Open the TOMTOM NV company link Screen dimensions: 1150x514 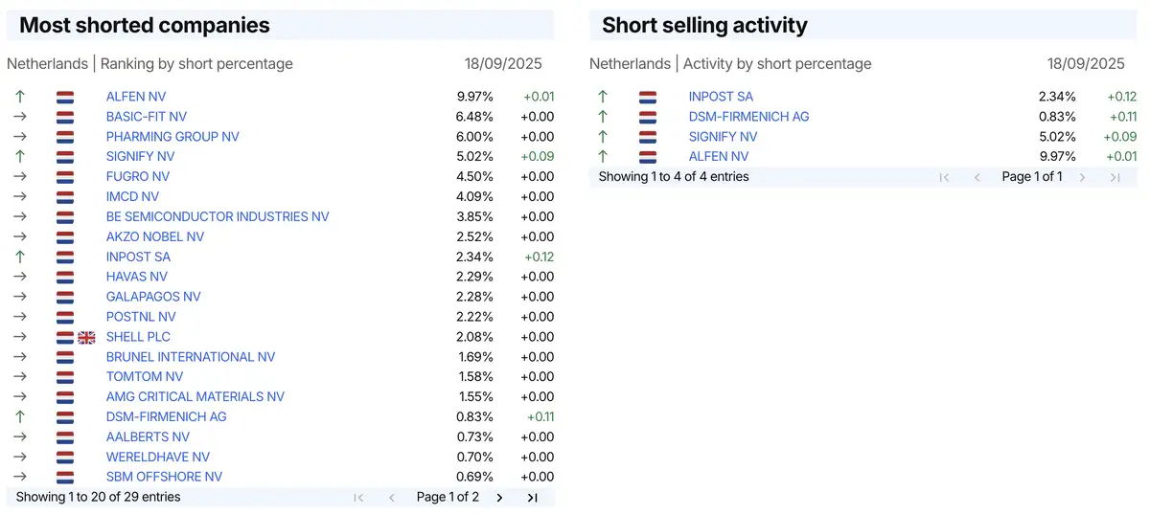click(145, 378)
